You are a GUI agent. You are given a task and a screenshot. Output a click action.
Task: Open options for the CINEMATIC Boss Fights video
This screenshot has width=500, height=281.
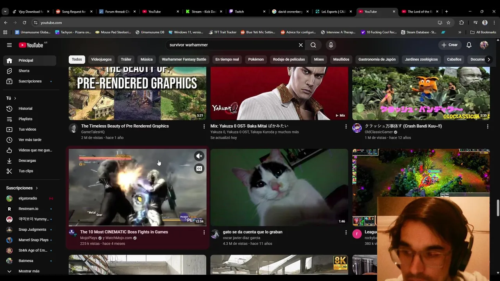tap(204, 232)
